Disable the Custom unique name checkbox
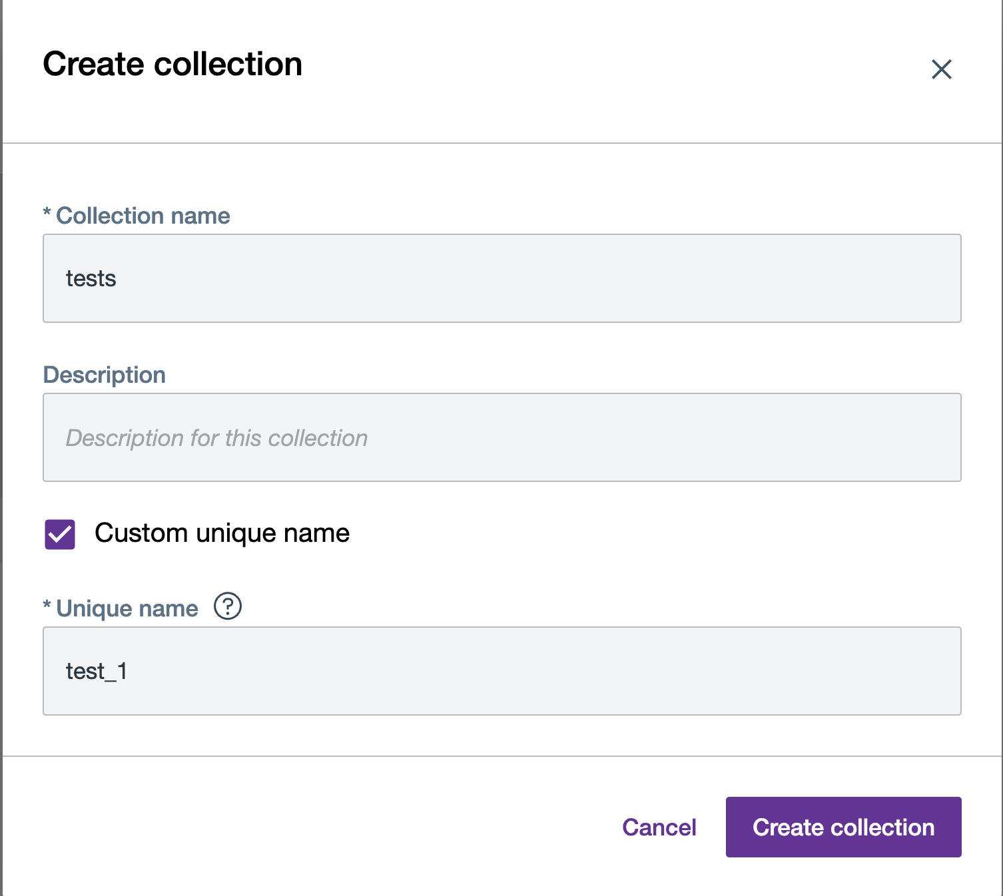The image size is (1003, 896). point(60,533)
